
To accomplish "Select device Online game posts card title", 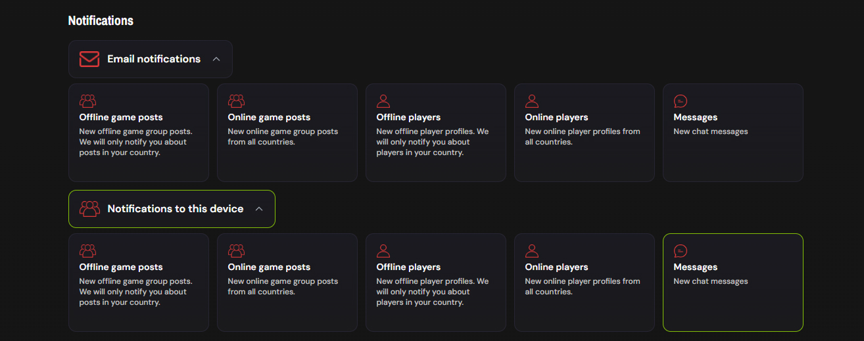I will (269, 267).
